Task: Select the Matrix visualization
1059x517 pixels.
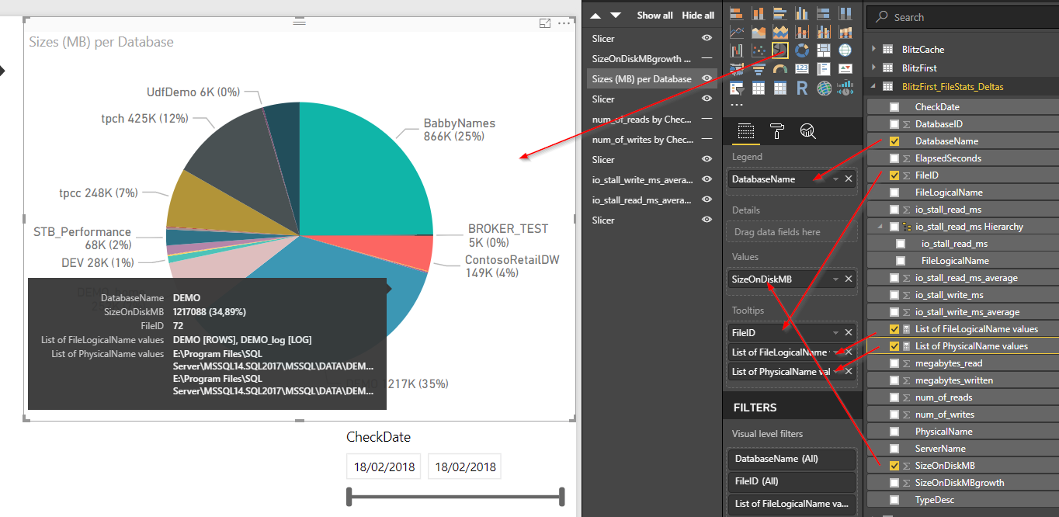Action: (x=780, y=88)
